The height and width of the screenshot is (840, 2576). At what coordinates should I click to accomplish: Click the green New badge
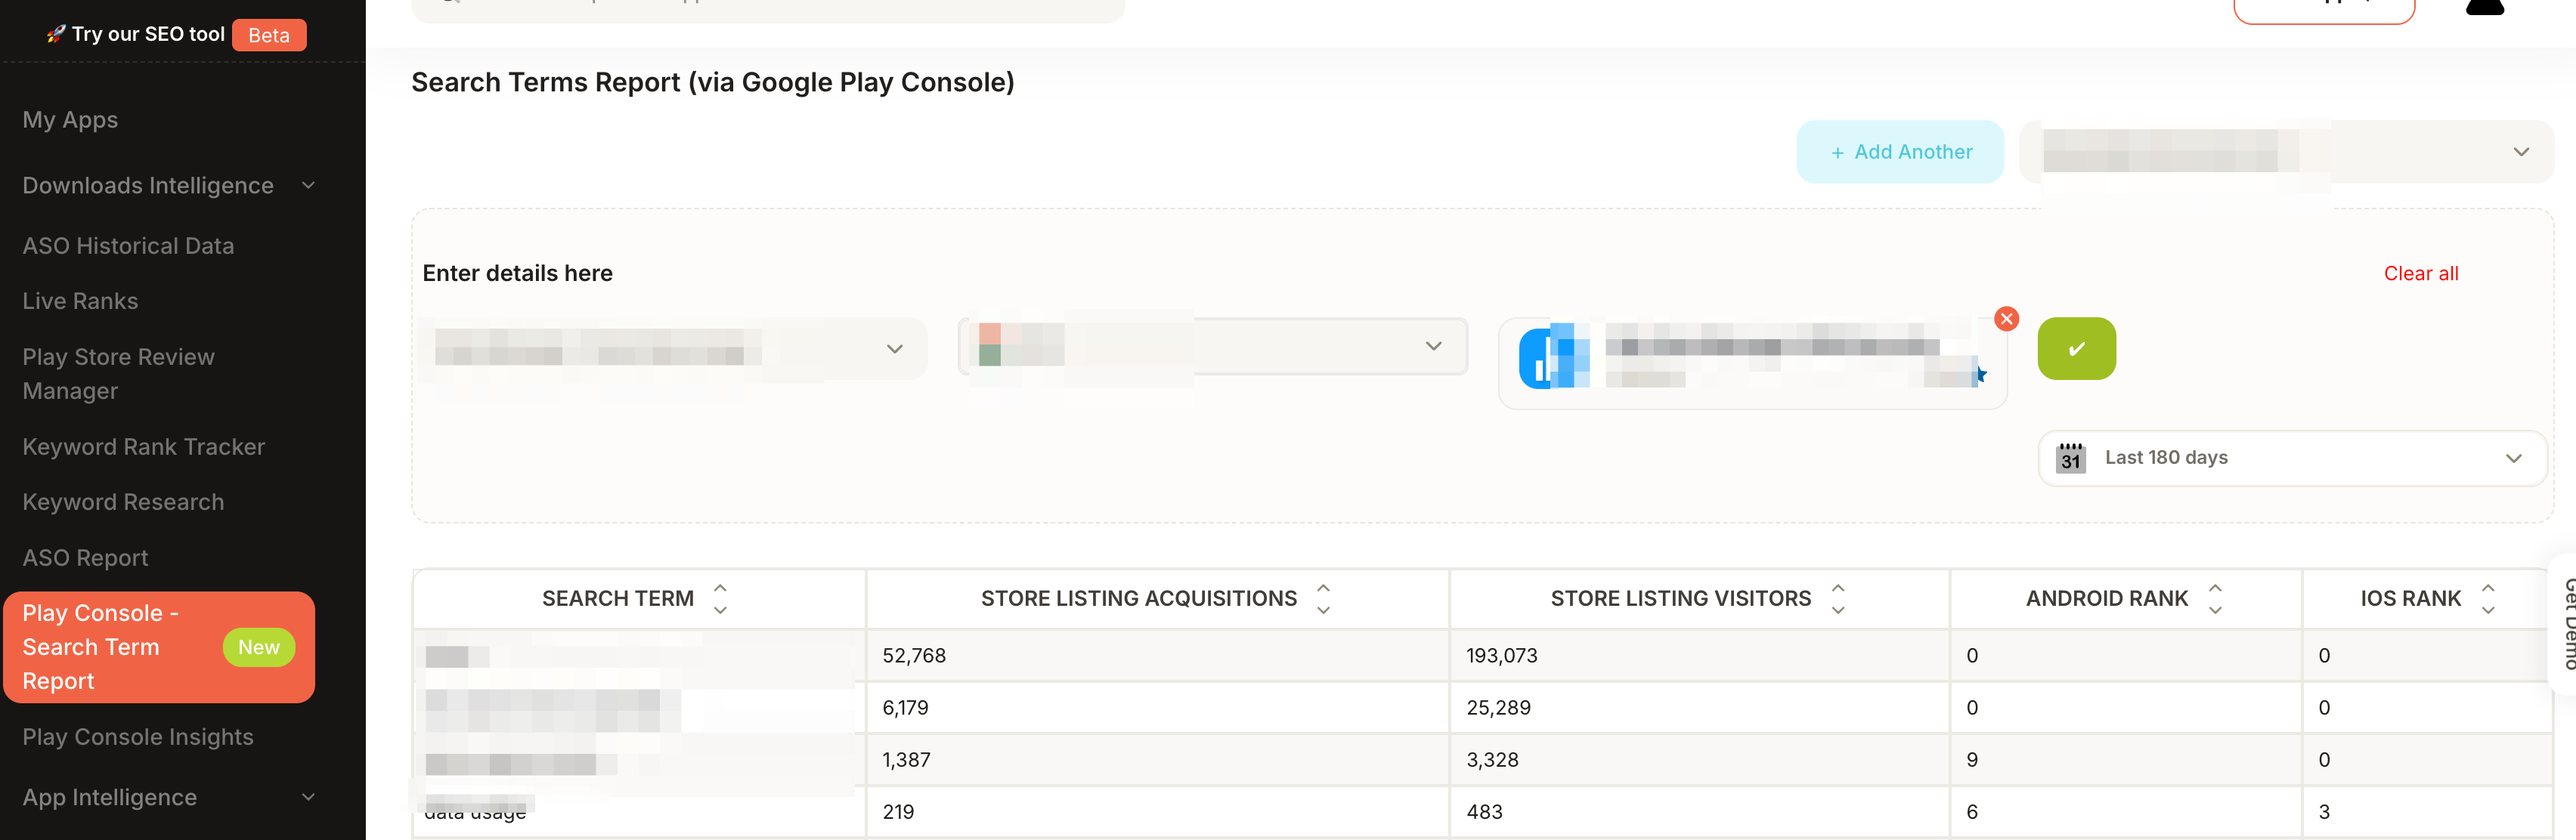(x=259, y=647)
